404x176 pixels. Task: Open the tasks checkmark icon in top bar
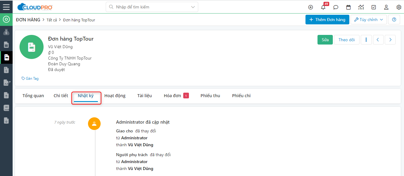coord(374,7)
